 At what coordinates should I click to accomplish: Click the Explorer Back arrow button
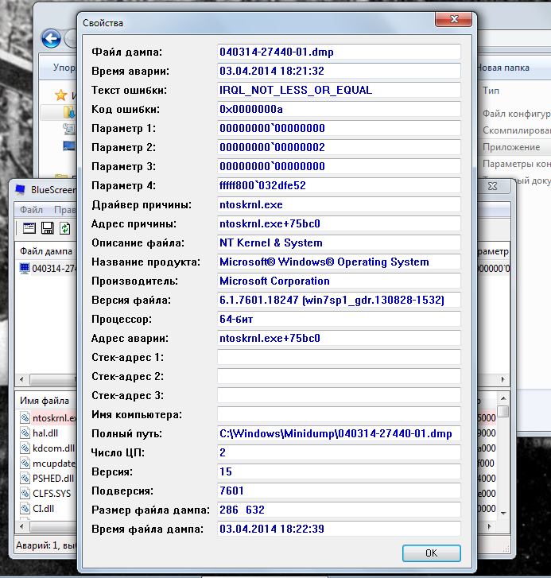(52, 38)
